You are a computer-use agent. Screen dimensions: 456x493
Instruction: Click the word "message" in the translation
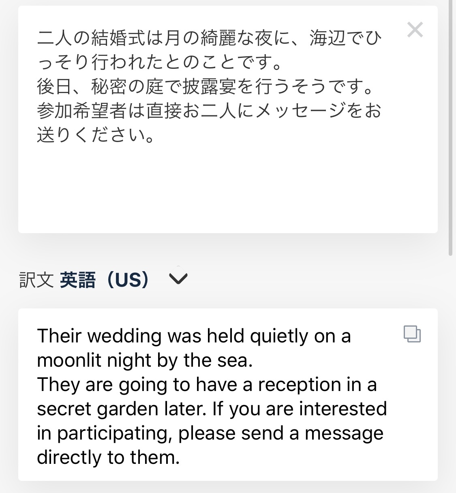344,433
